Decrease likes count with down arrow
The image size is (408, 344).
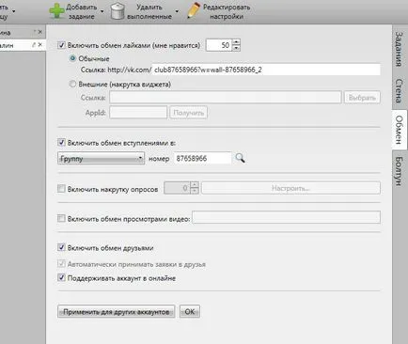click(x=237, y=48)
